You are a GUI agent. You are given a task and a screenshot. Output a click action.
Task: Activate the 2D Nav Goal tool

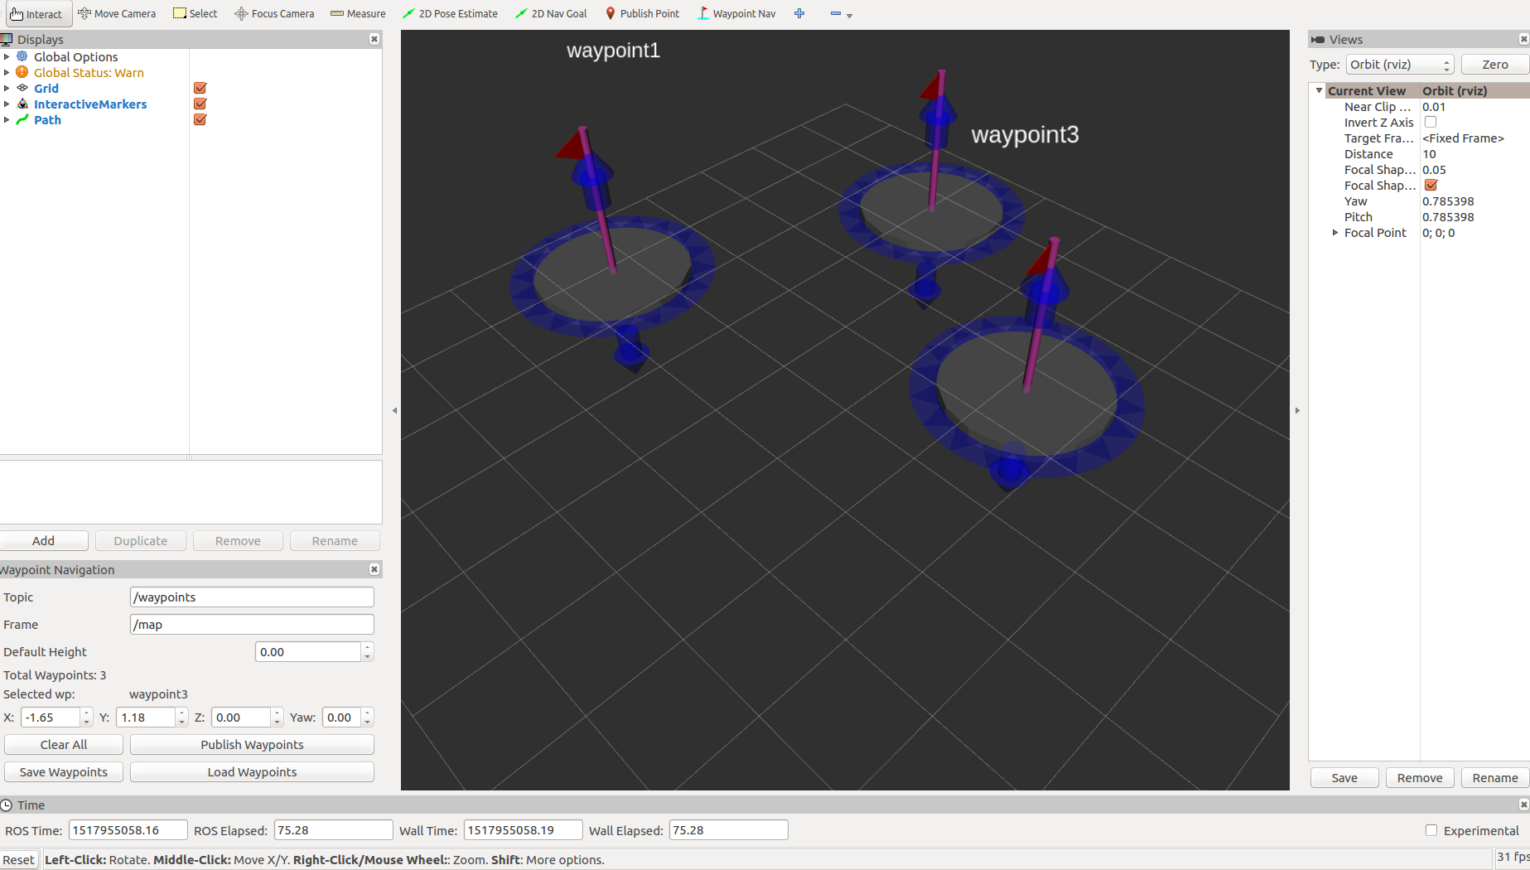[551, 13]
